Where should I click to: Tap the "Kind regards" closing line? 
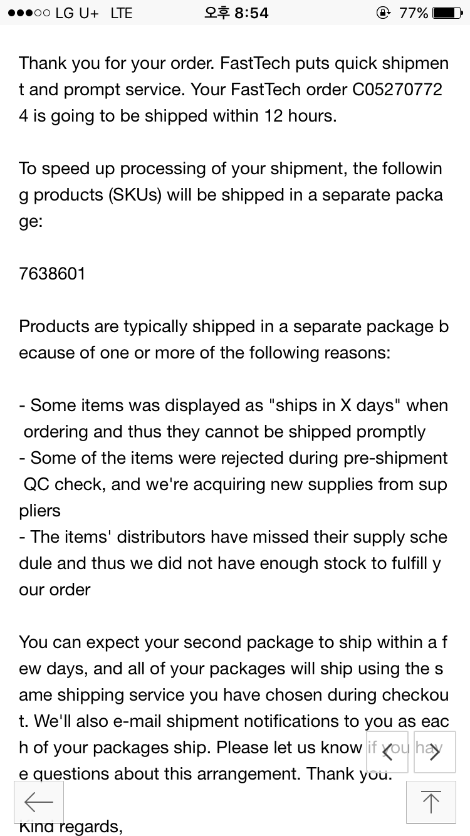pyautogui.click(x=70, y=827)
